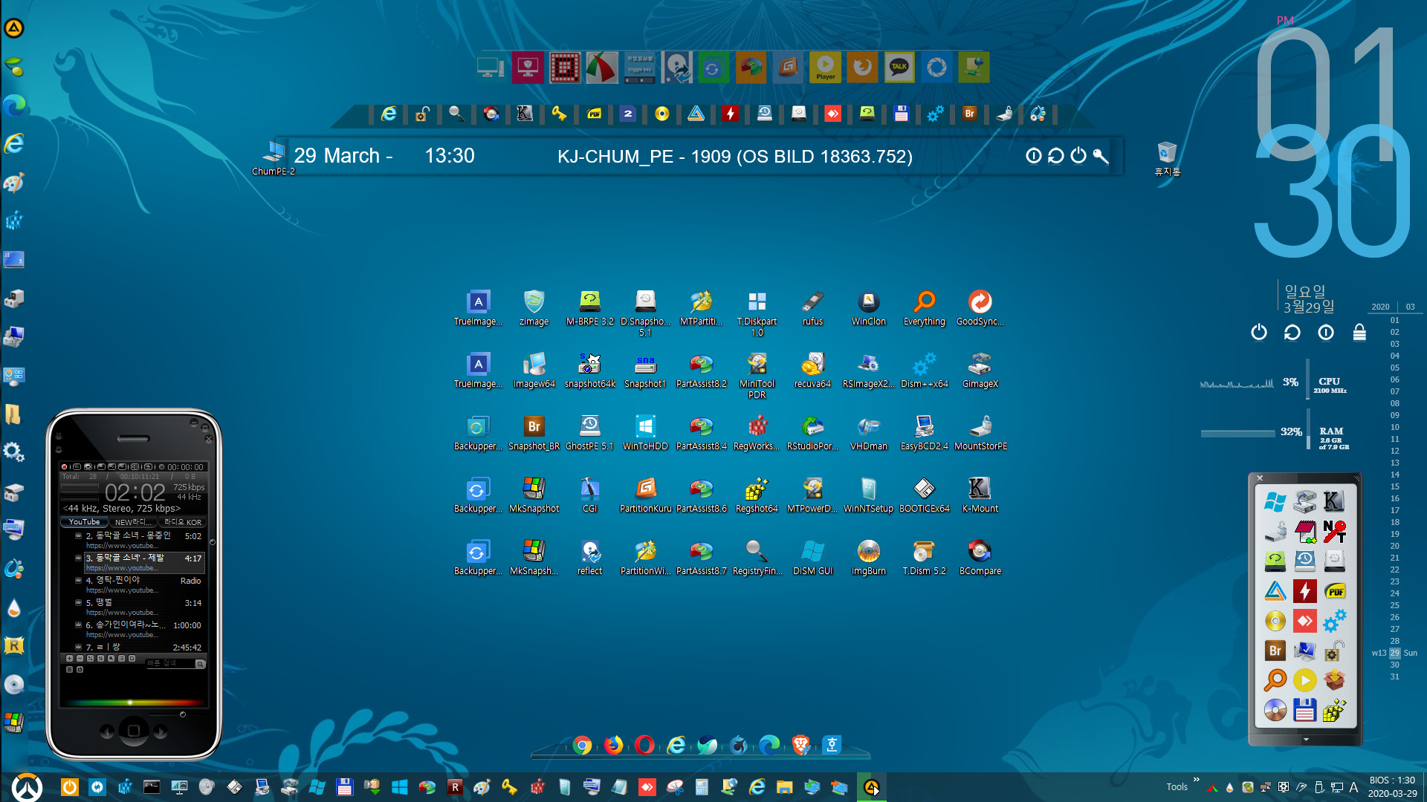Open the GoodSync desktop icon
Viewport: 1427px width, 802px height.
(x=980, y=308)
